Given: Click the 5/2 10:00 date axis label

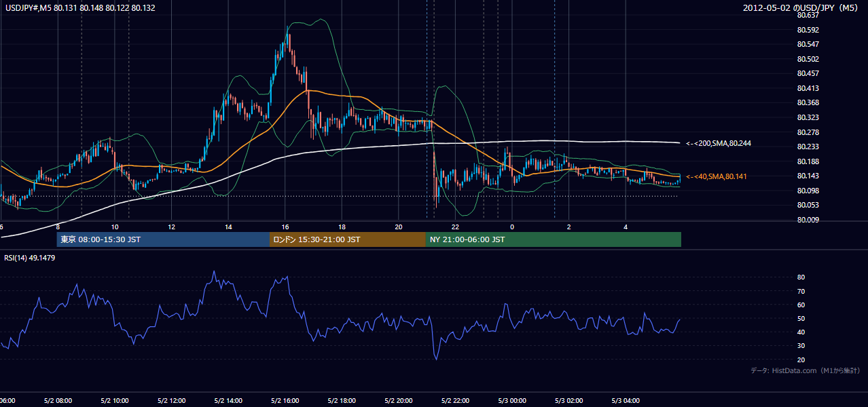Looking at the screenshot, I should (x=115, y=400).
